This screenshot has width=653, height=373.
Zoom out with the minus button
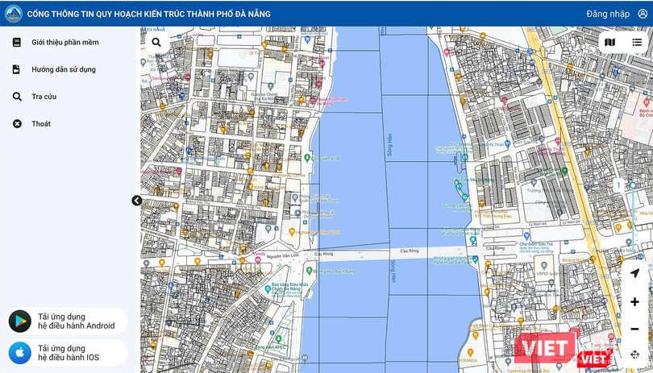coord(634,329)
